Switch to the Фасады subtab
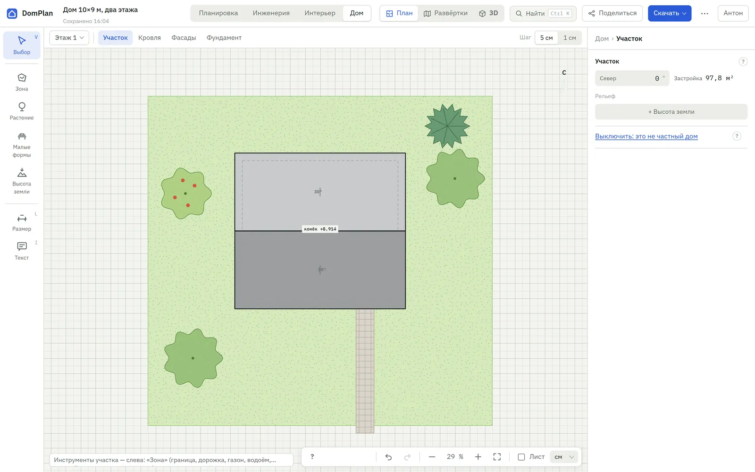This screenshot has width=755, height=472. (x=184, y=38)
